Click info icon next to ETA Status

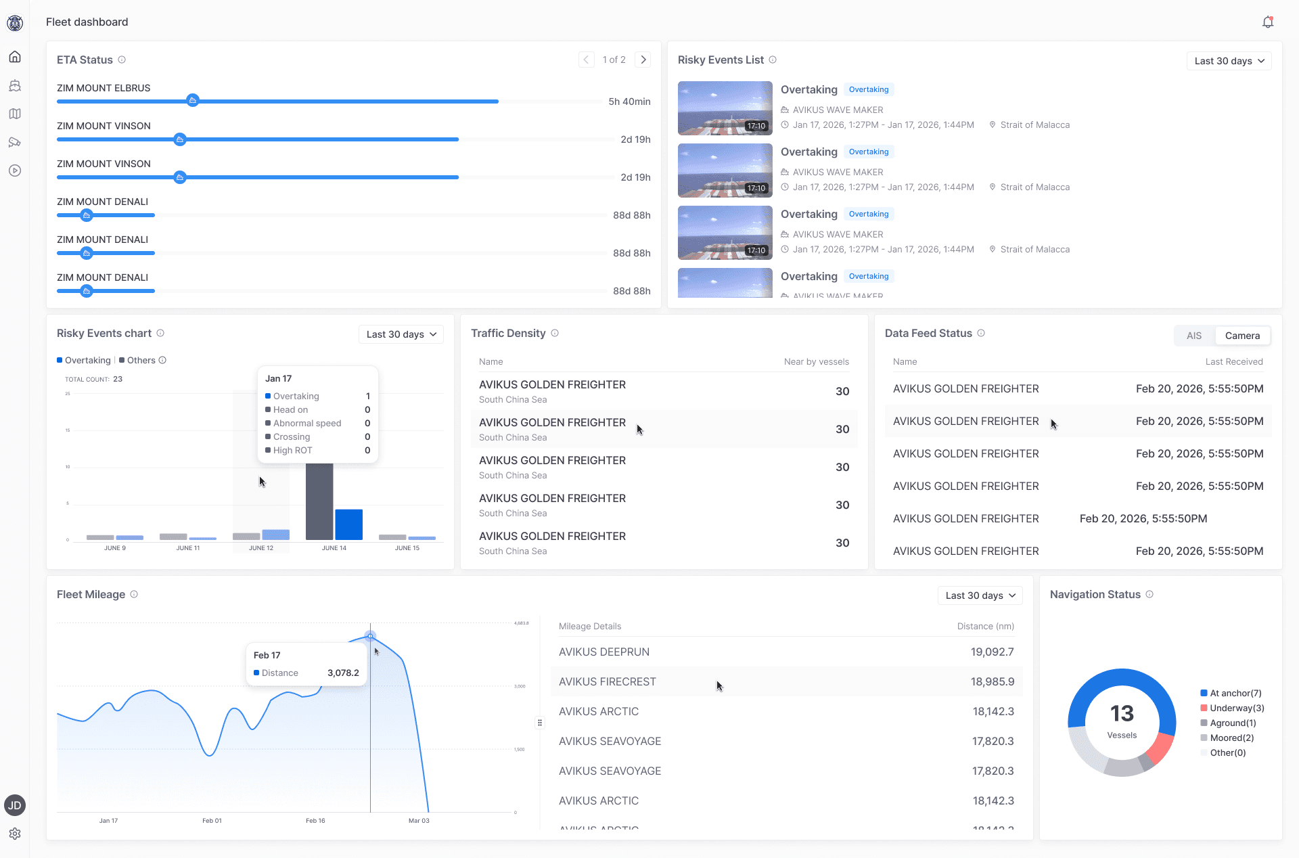122,60
